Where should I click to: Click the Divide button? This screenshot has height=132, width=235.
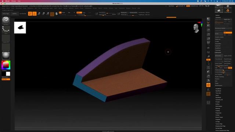point(219,34)
